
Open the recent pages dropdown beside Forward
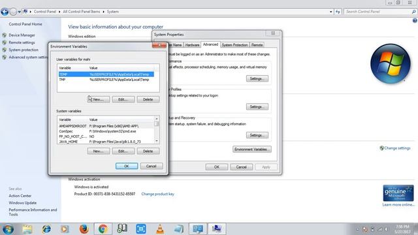click(19, 12)
